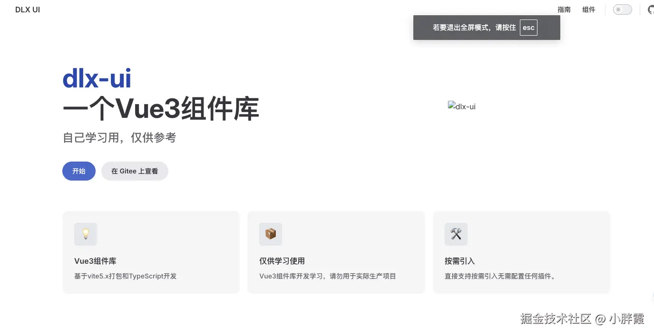Click the blue 开始 button

point(79,171)
